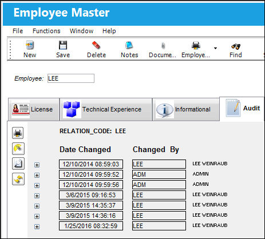Open the Notes toolbar icon
Screen dimensions: 265x239
click(x=129, y=45)
